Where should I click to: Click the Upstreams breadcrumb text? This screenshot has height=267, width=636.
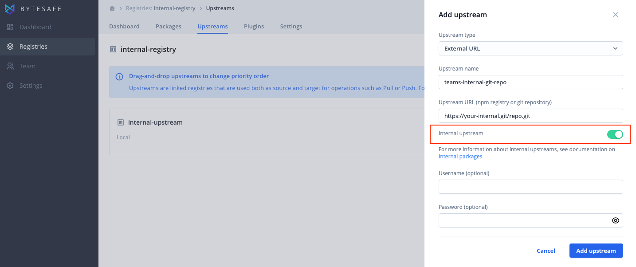point(220,8)
